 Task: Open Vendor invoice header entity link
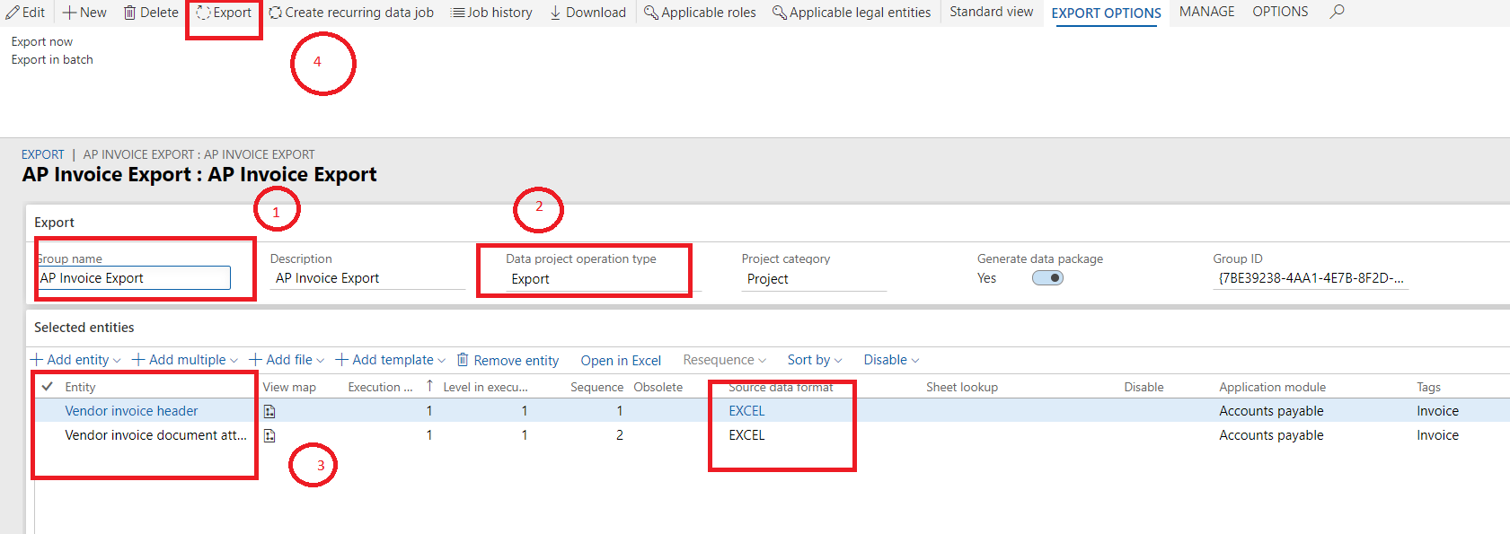(x=131, y=411)
